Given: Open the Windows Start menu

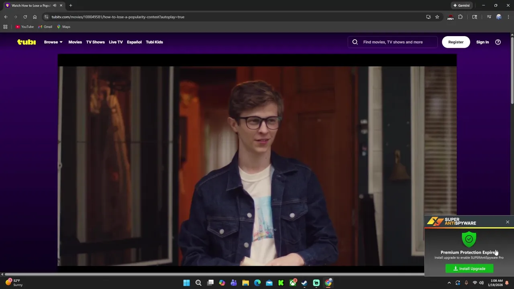Looking at the screenshot, I should click(x=186, y=283).
